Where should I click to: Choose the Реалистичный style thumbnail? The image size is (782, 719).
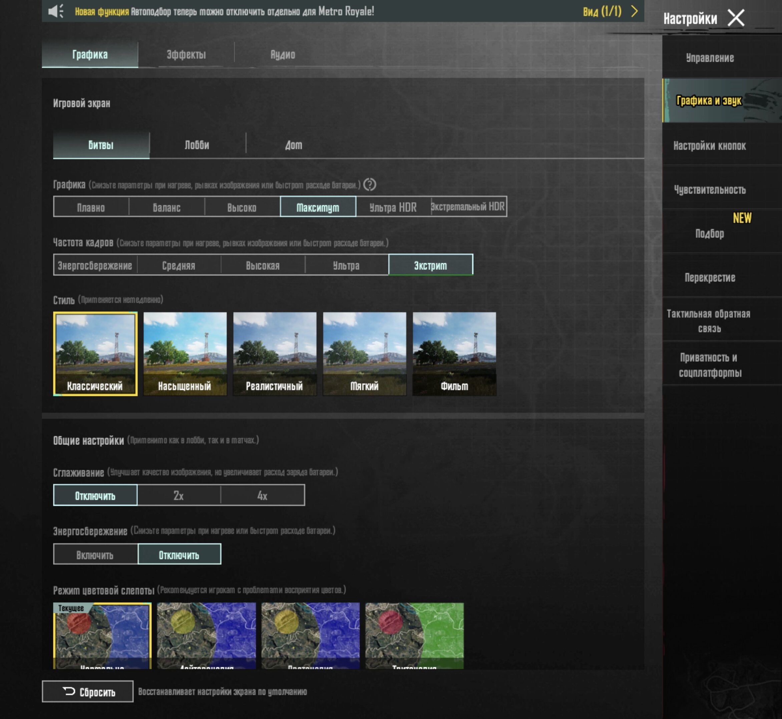[275, 353]
